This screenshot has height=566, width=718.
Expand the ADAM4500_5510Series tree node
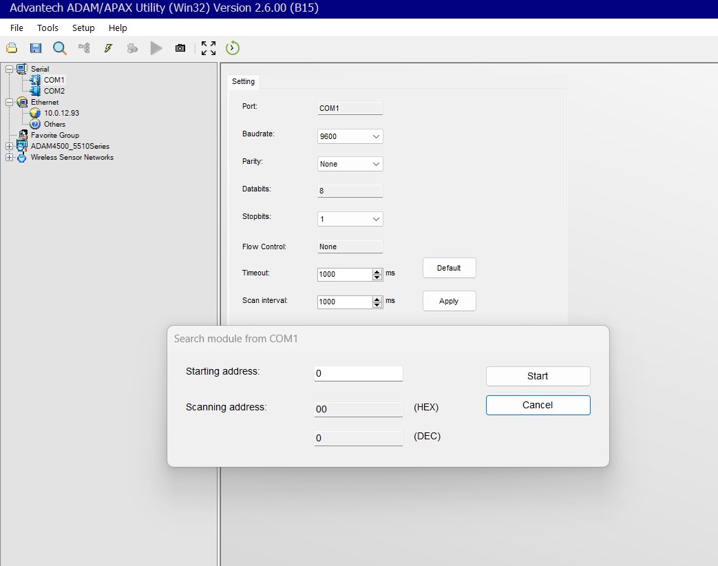click(x=9, y=146)
